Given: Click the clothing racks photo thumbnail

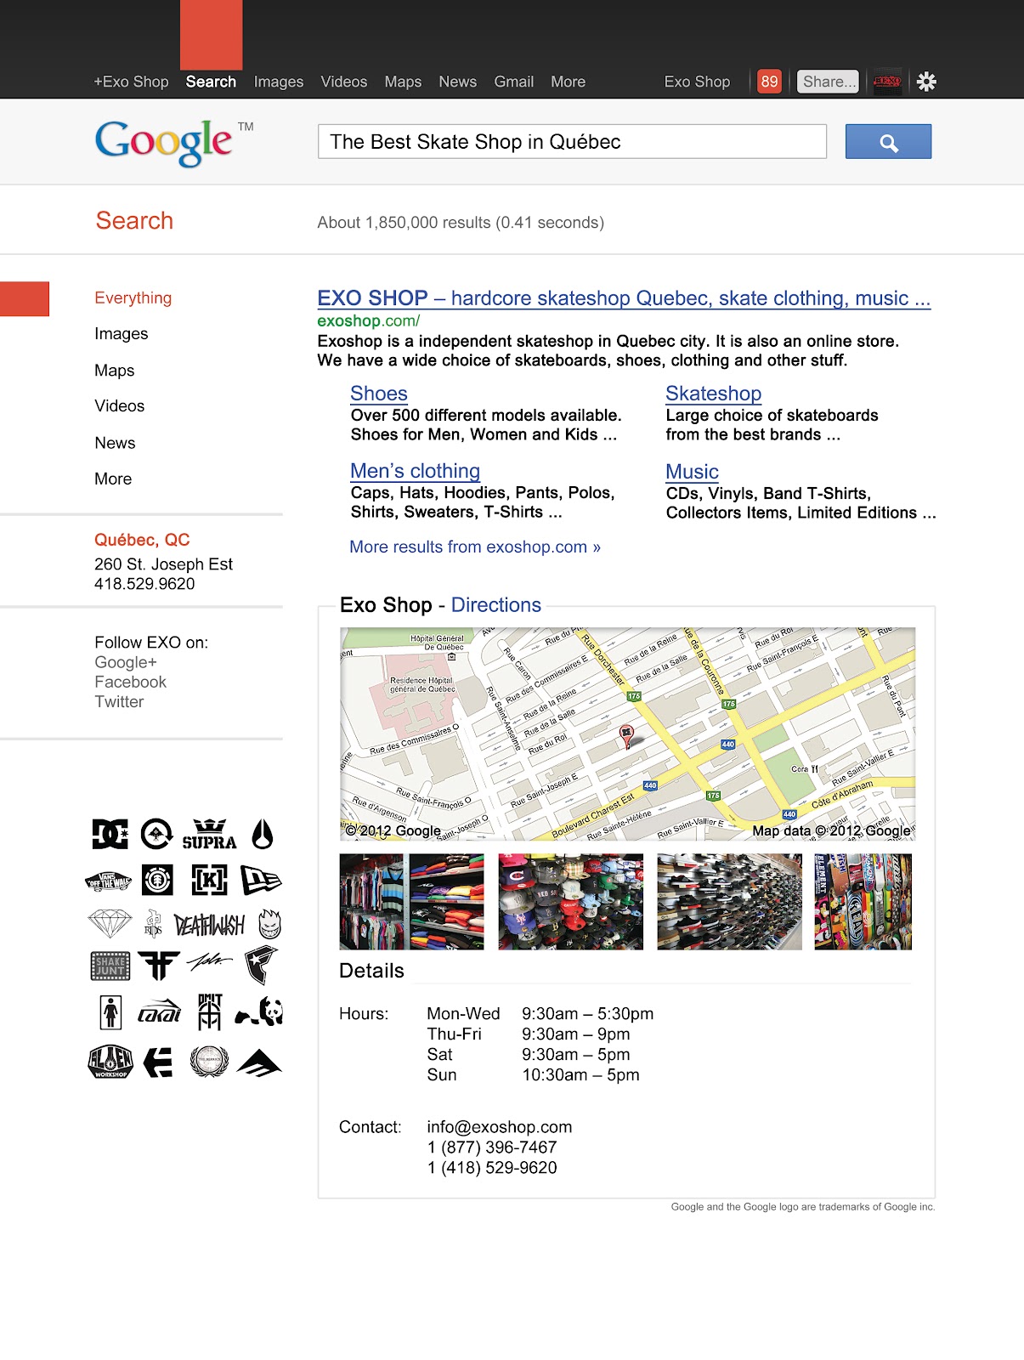Looking at the screenshot, I should click(411, 902).
